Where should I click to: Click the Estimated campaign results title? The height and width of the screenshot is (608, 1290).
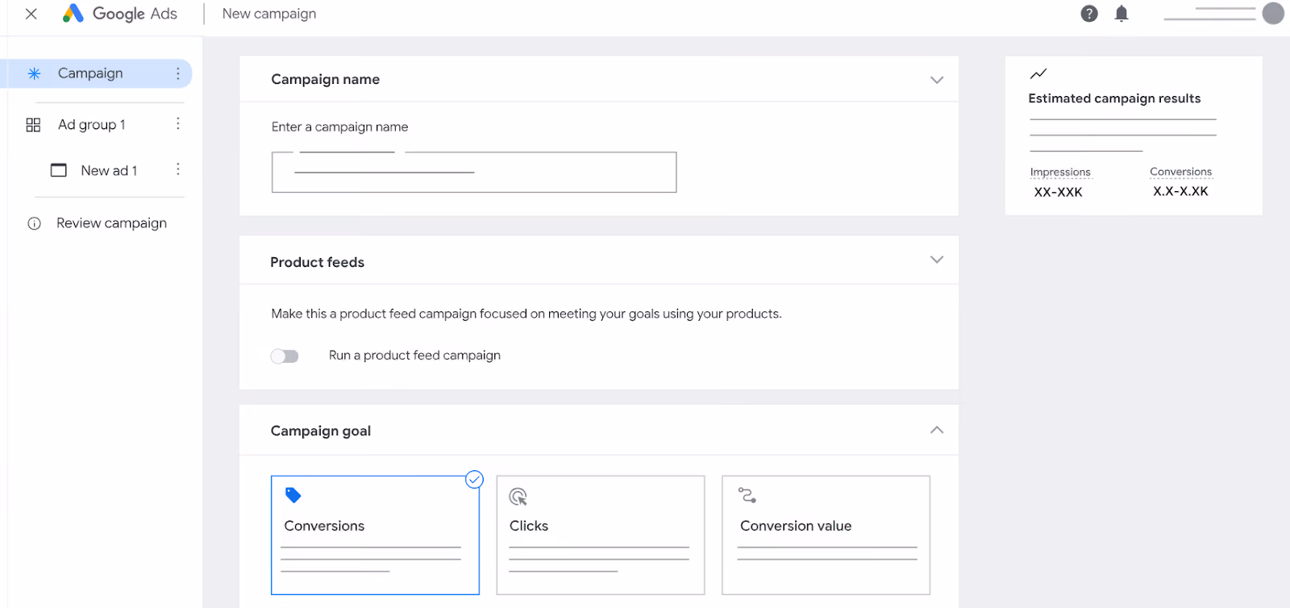coord(1114,98)
